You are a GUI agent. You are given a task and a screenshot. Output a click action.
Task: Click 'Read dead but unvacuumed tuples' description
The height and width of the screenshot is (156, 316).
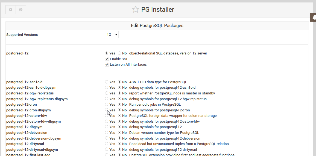tap(179, 144)
